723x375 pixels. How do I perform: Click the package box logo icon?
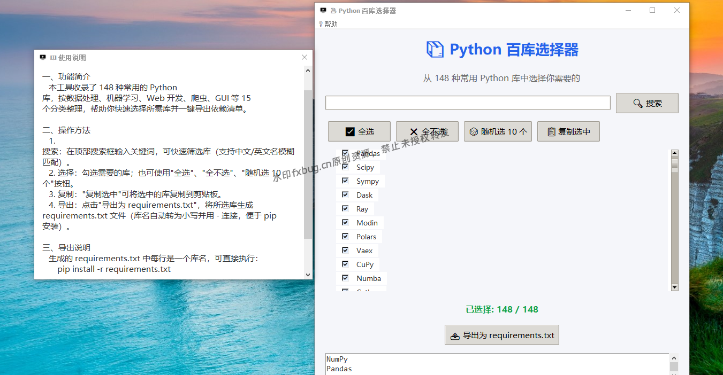pos(435,50)
